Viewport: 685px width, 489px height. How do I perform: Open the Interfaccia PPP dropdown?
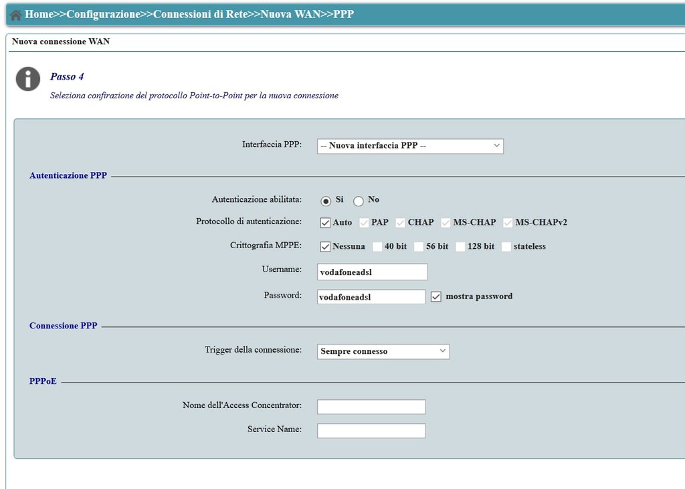coord(410,146)
